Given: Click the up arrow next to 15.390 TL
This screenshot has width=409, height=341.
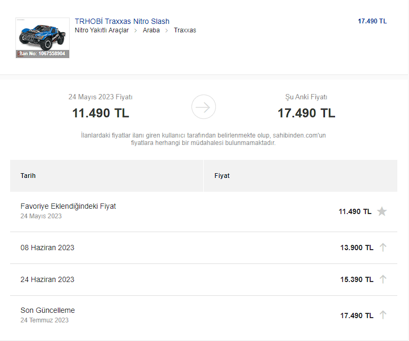Looking at the screenshot, I should click(382, 279).
